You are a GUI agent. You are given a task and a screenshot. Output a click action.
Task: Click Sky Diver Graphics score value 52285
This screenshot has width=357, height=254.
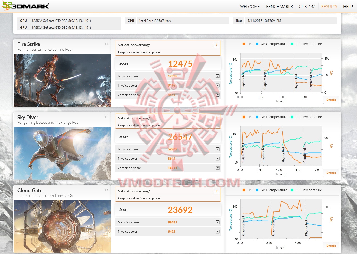(x=172, y=149)
